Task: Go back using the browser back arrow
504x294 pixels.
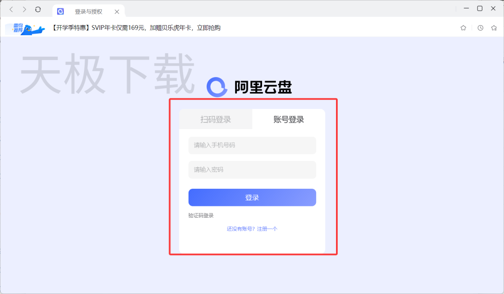Action: (x=11, y=9)
